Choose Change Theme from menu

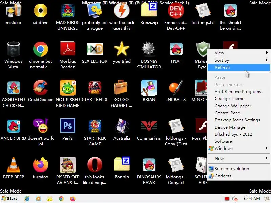[239, 99]
